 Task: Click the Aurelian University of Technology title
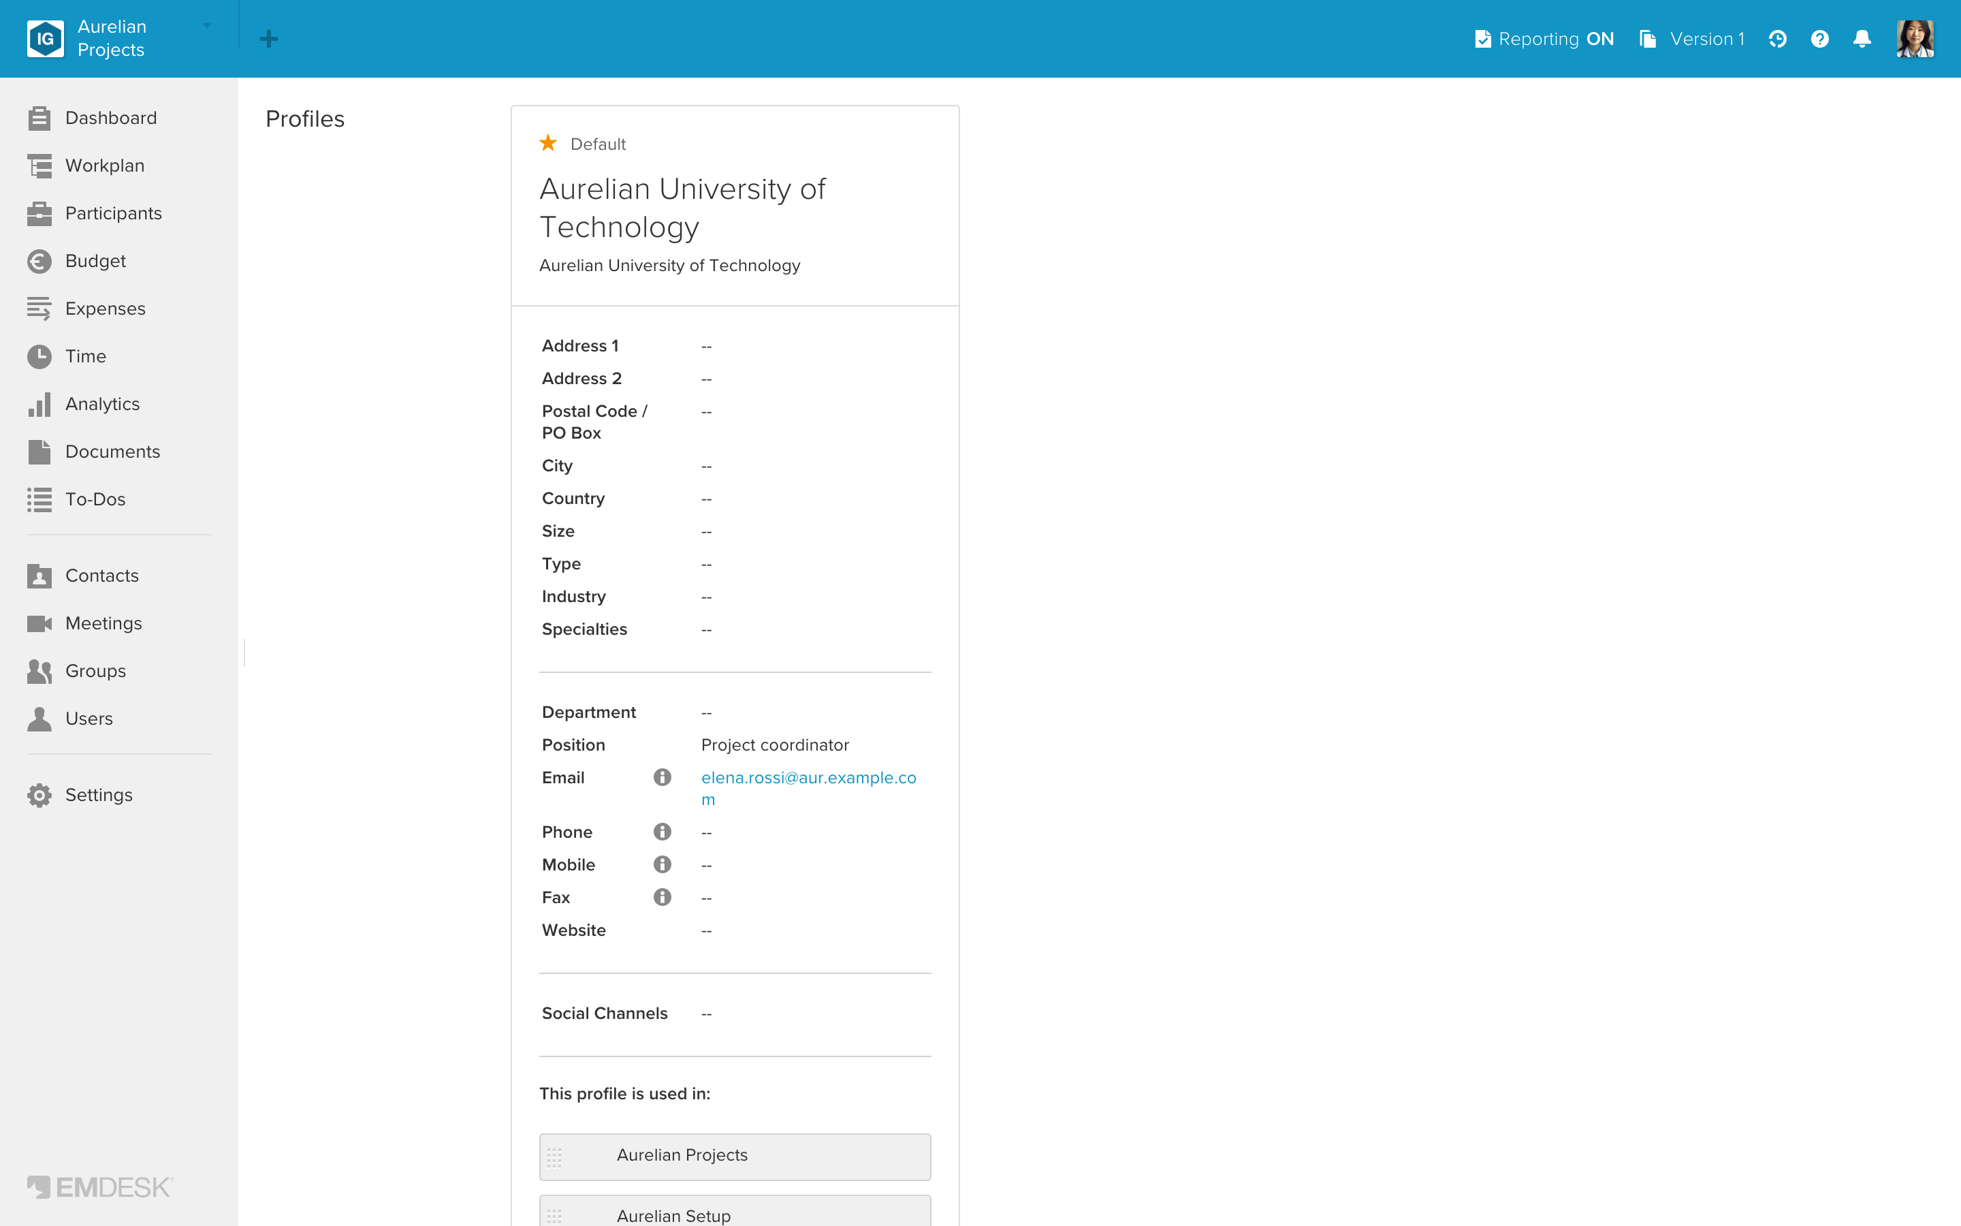(x=682, y=208)
